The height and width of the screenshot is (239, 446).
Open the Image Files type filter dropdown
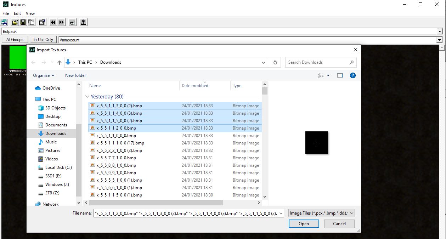(321, 213)
